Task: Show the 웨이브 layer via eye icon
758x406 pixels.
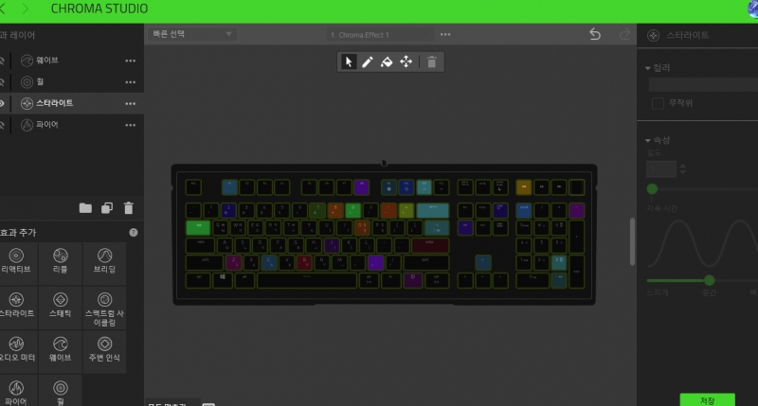Action: pyautogui.click(x=3, y=61)
